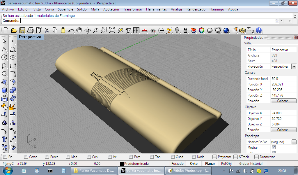Uncheck the Mostrar wallpaper checkbox
Image resolution: width=298 pixels, height=175 pixels.
pyautogui.click(x=274, y=148)
